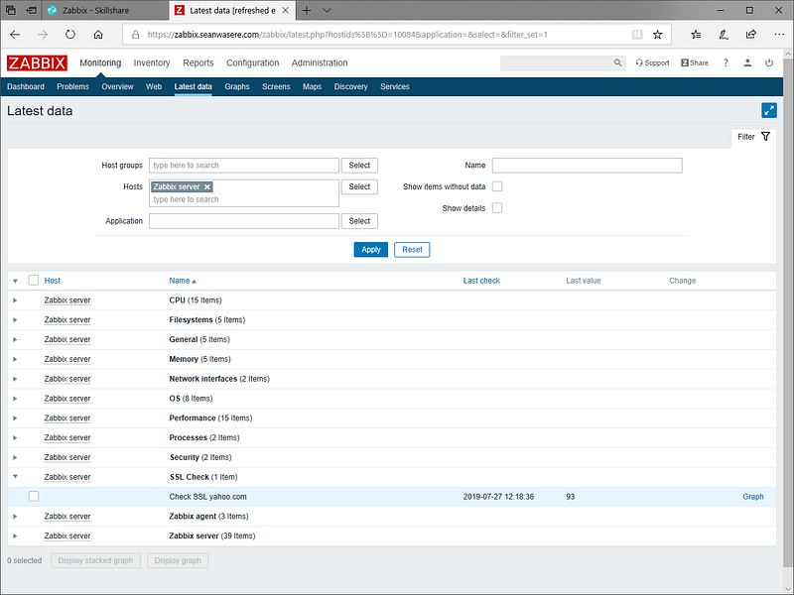Expand the Network interfaces group

coord(15,379)
